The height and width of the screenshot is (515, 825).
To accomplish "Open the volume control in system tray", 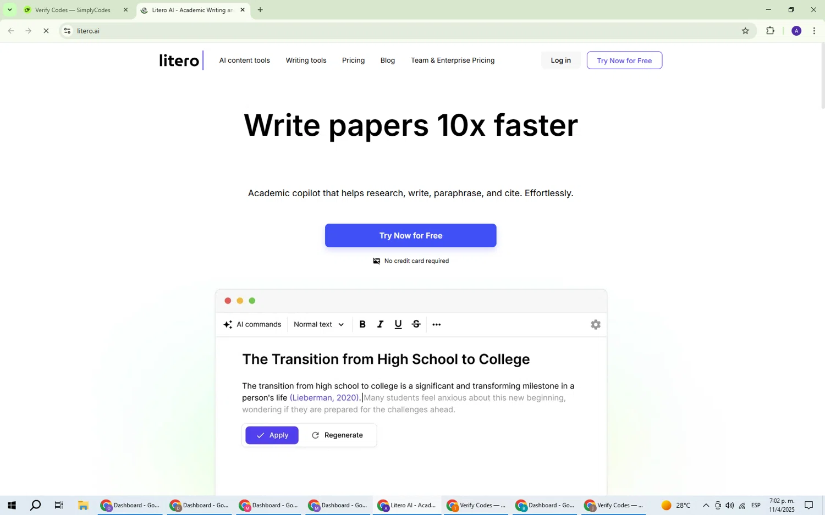I will [730, 506].
